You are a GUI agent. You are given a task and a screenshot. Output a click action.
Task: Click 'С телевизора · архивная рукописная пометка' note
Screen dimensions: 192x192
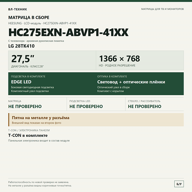(36, 41)
